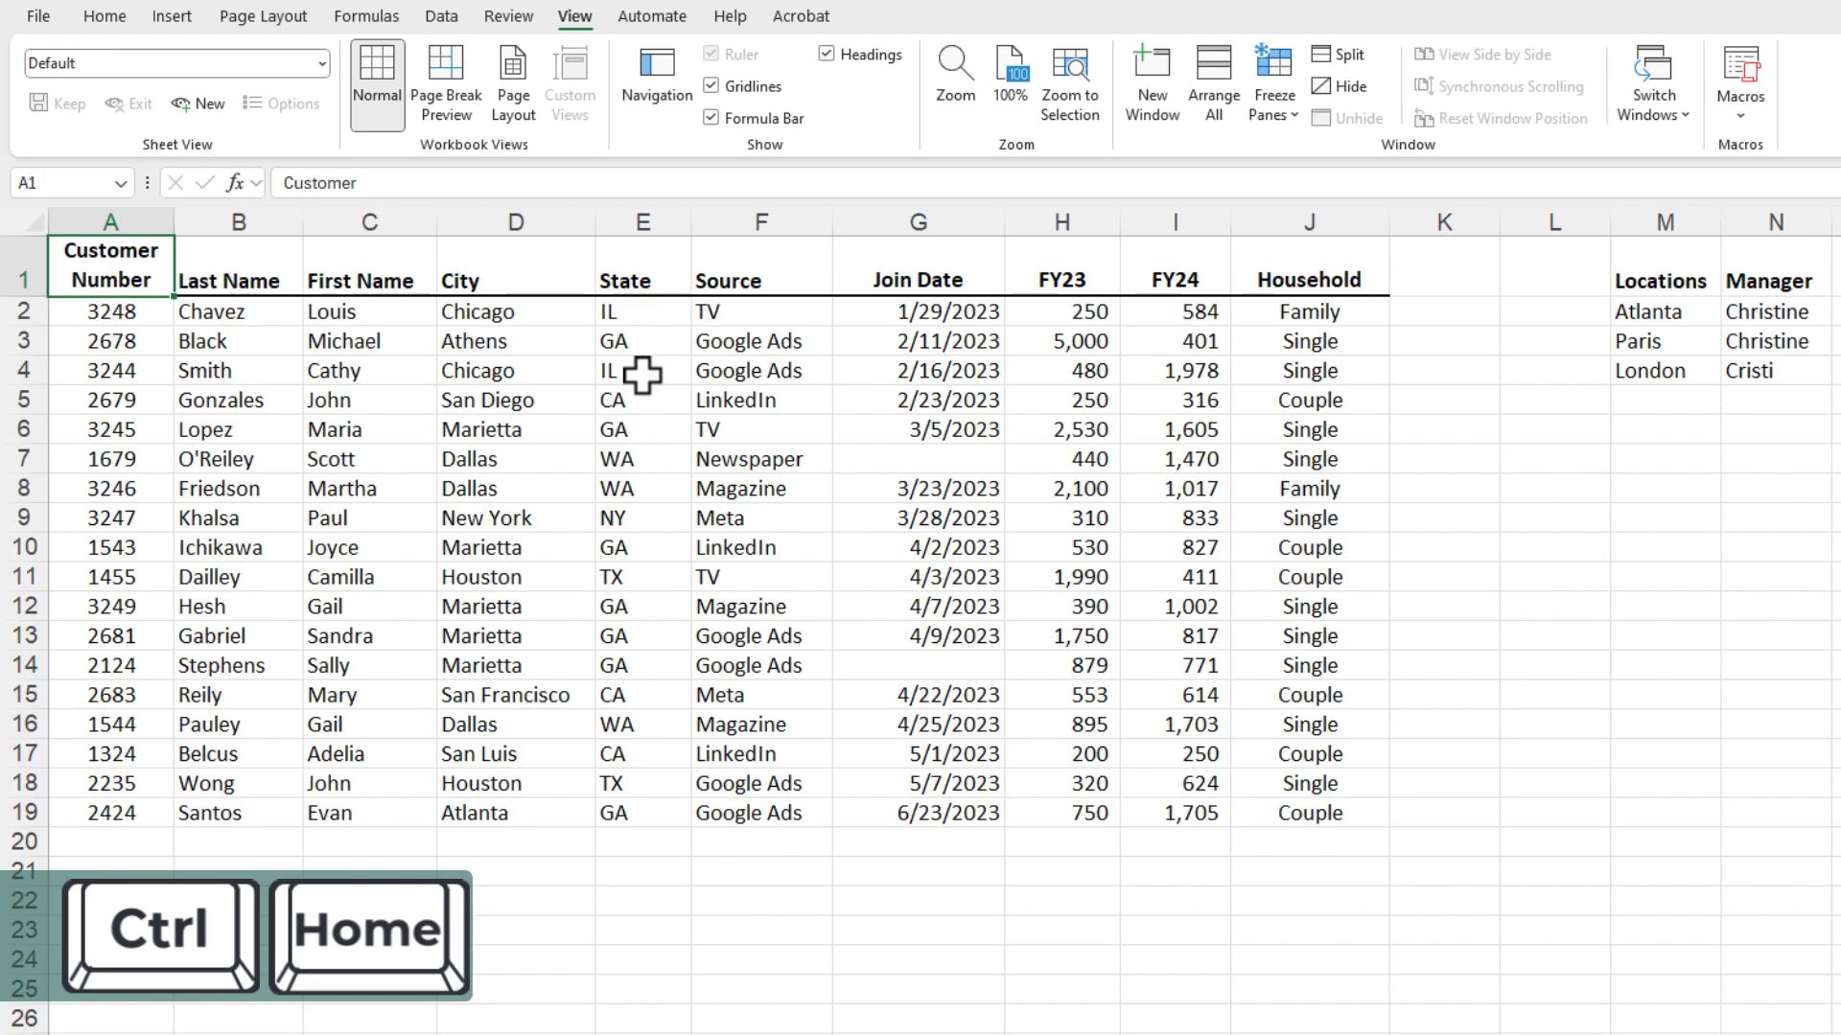Set zoom to 100%
The height and width of the screenshot is (1035, 1841).
click(1010, 75)
